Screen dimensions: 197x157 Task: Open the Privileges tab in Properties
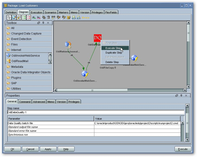coord(74,102)
